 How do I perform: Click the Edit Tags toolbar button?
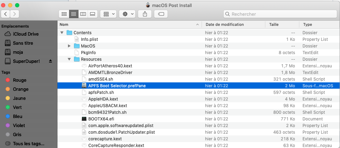pos(161,14)
